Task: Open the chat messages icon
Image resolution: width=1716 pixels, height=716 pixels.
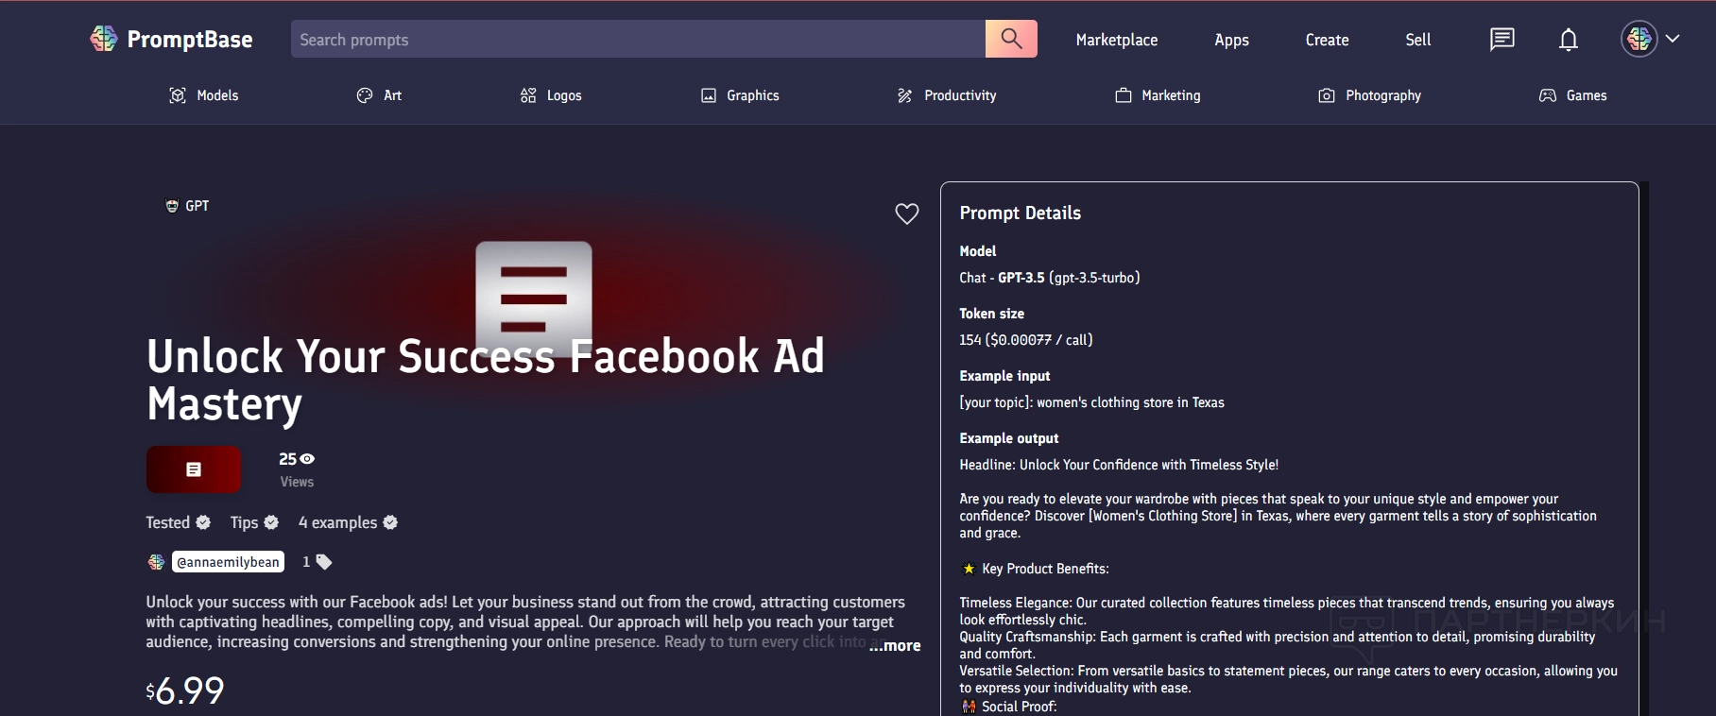Action: tap(1501, 40)
